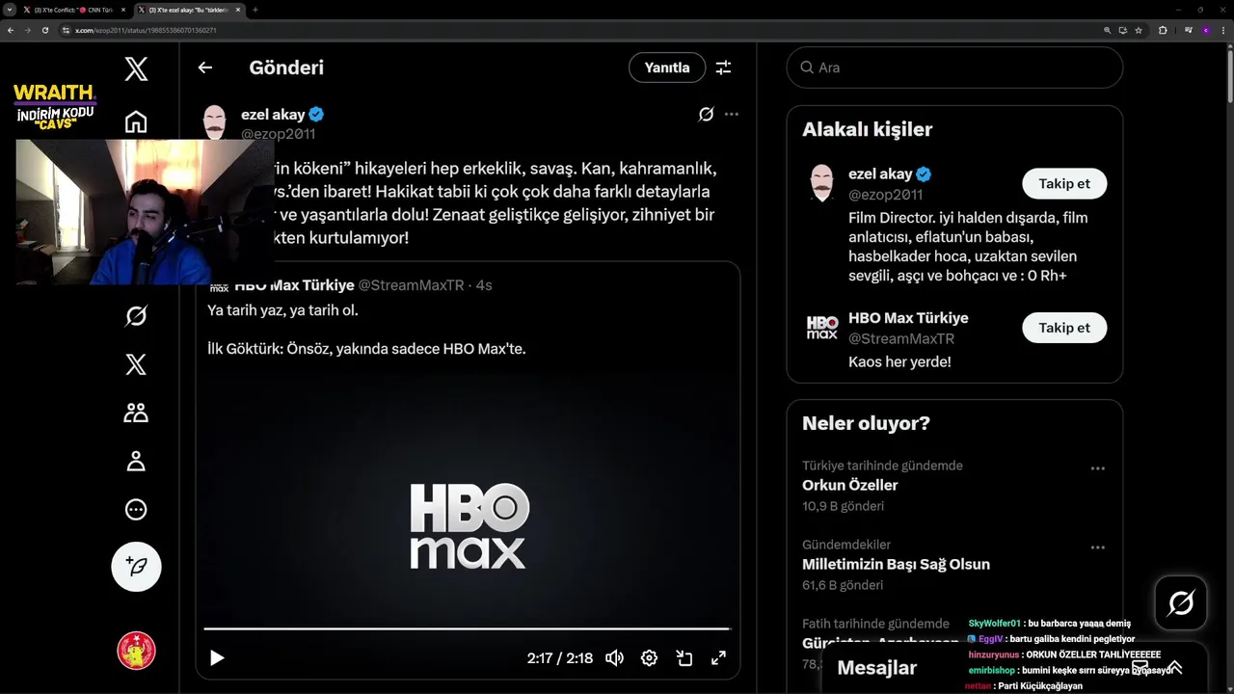This screenshot has height=694, width=1234.
Task: Click the '10,9 B gönderi' trend count
Action: 843,506
